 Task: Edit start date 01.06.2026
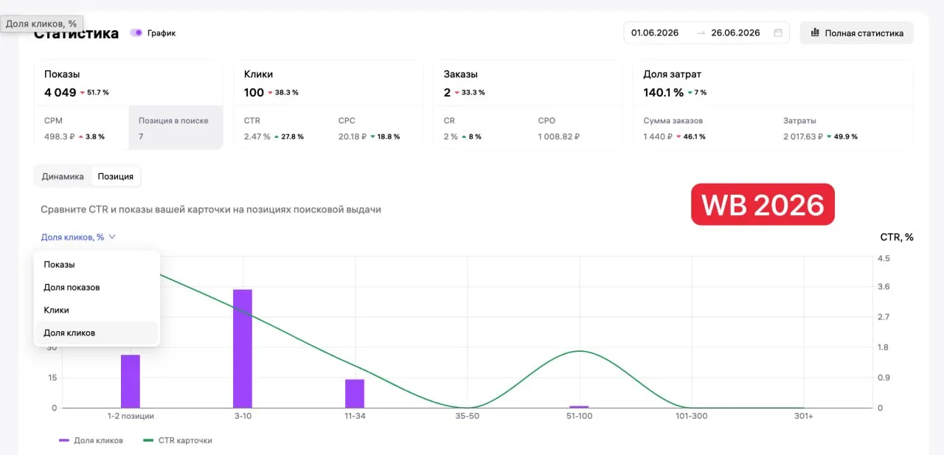[655, 32]
